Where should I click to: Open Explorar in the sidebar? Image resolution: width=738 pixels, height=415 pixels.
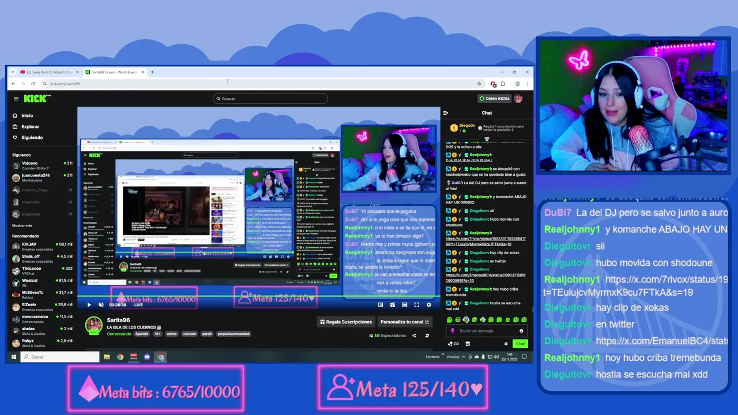pos(26,127)
